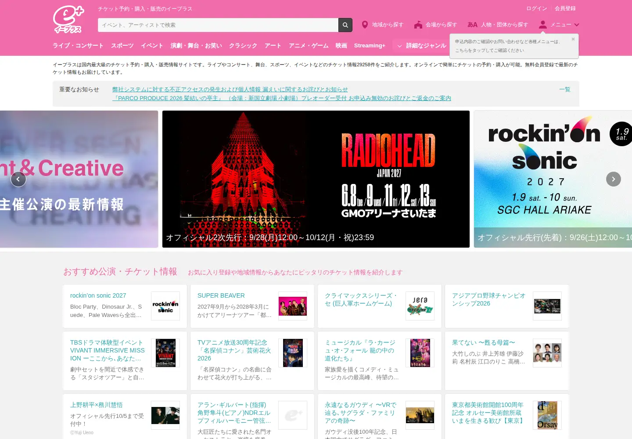Click the search magnifier button
This screenshot has width=632, height=439.
[x=345, y=25]
